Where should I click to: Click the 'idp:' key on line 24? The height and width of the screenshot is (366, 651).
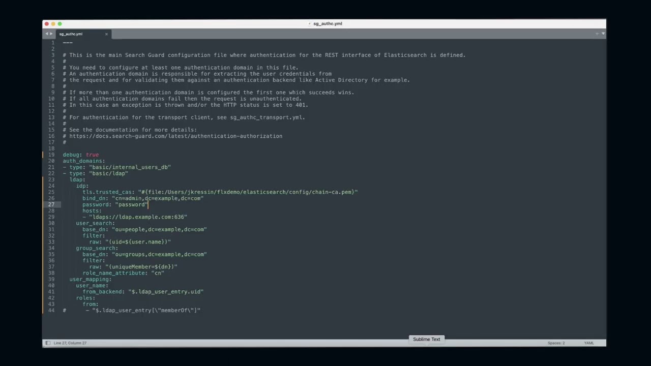click(82, 186)
